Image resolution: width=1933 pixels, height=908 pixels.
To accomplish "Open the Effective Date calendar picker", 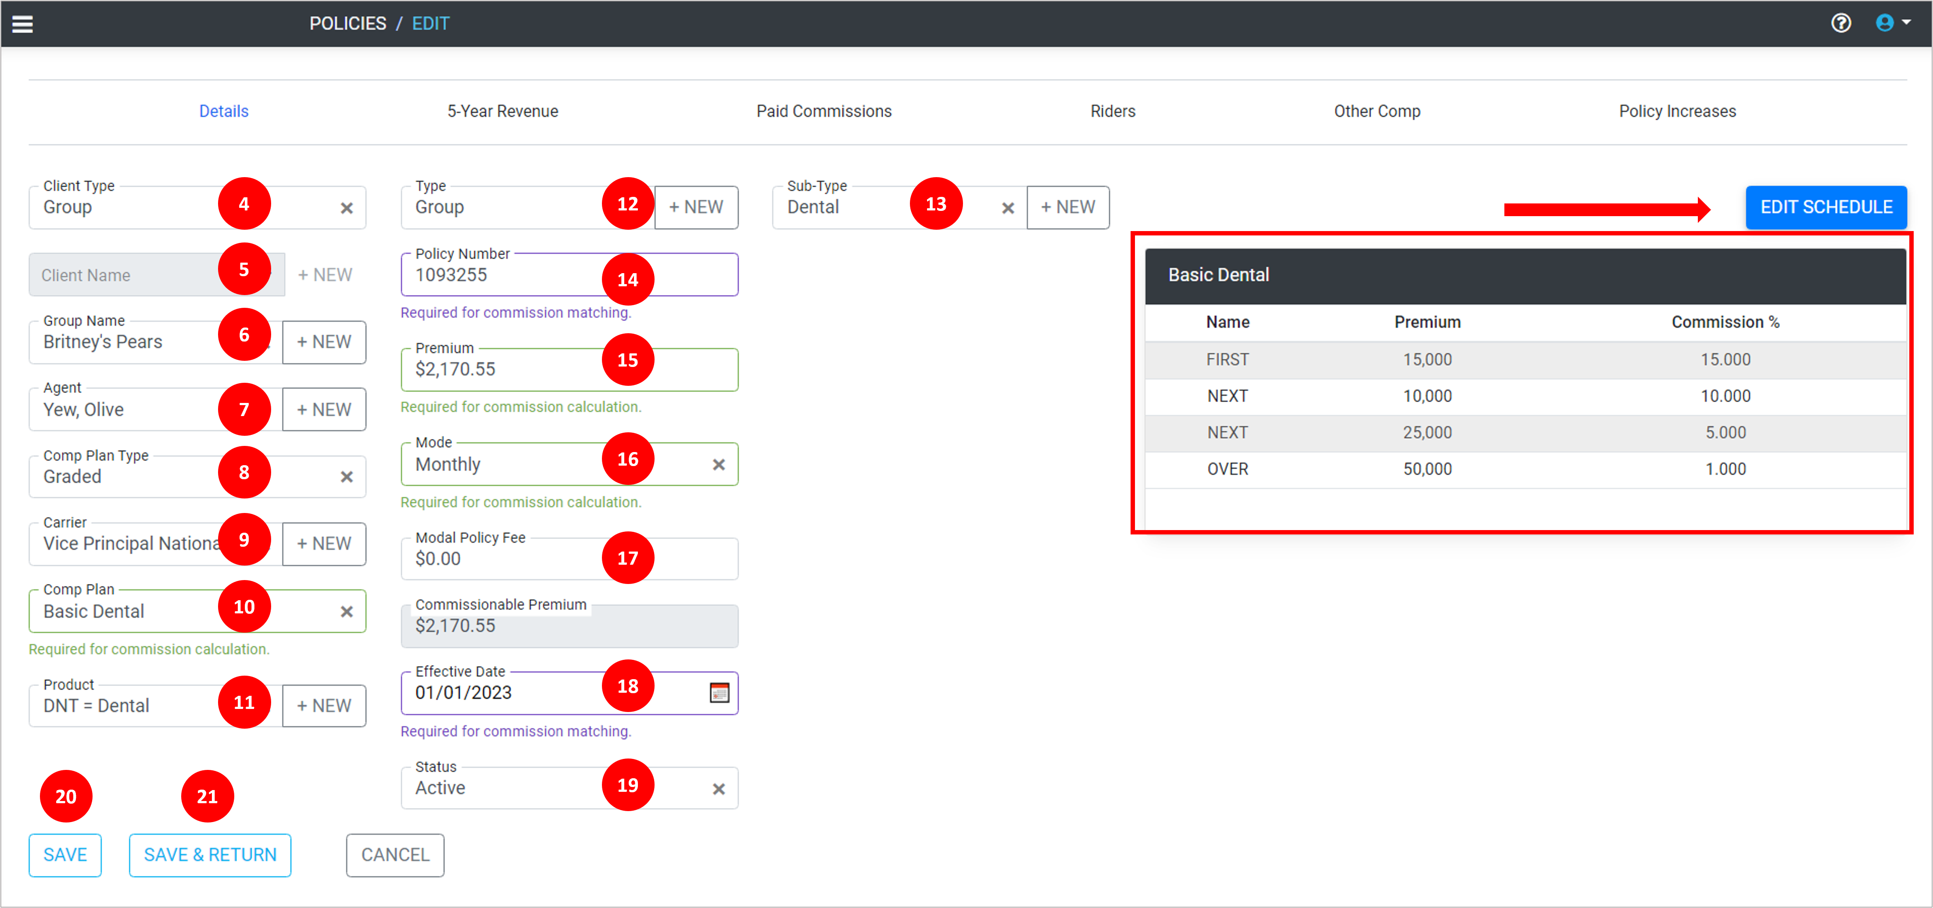I will pos(719,692).
